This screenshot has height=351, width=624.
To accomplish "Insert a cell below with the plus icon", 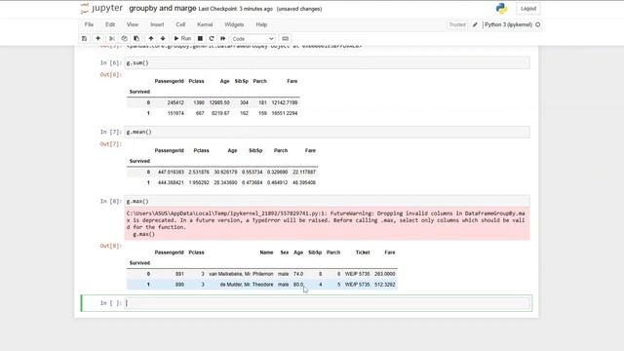I will pos(97,39).
